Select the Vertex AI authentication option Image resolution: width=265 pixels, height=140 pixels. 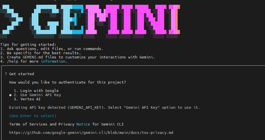(30, 99)
